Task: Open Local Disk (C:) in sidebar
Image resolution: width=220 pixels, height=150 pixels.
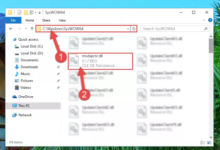Action: click(x=32, y=46)
